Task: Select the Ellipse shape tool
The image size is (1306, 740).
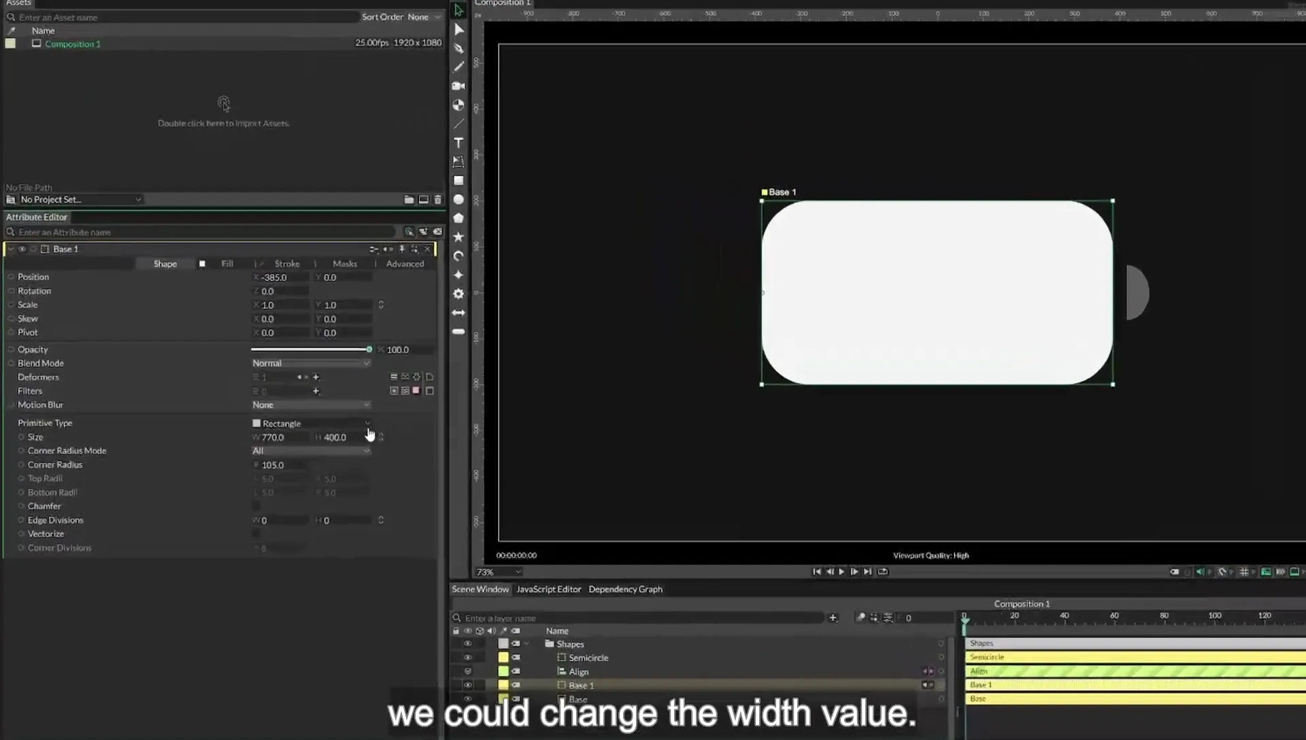Action: click(458, 199)
